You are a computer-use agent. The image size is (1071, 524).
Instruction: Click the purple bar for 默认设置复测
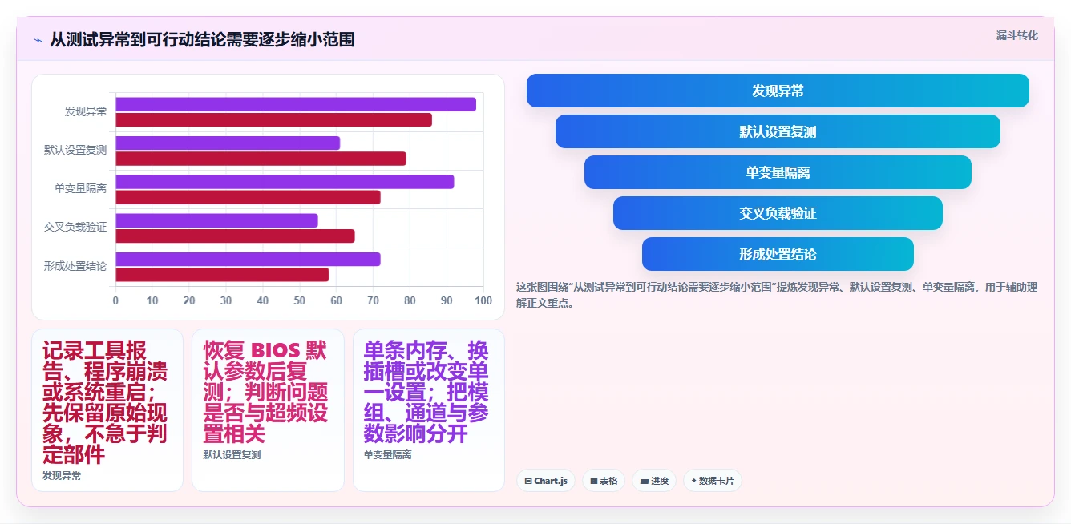[x=228, y=143]
